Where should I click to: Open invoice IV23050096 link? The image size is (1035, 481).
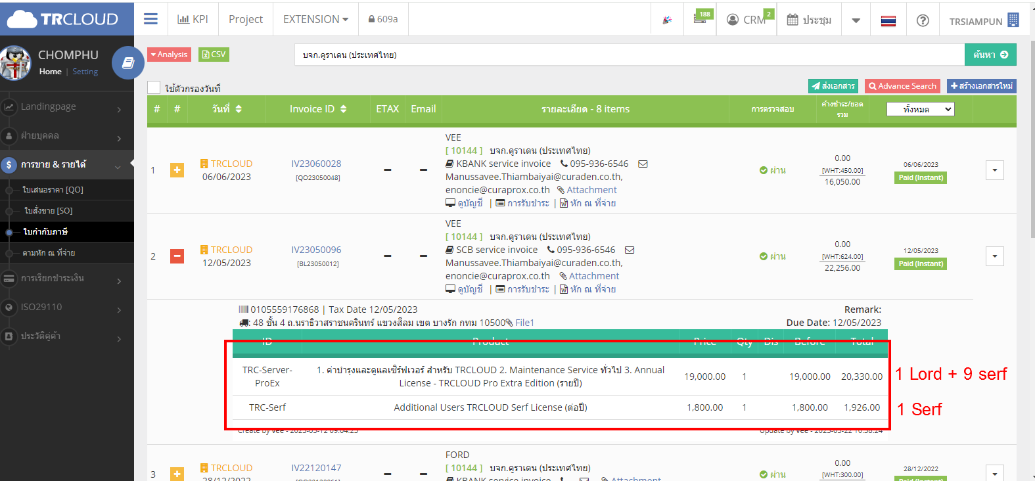(x=316, y=250)
